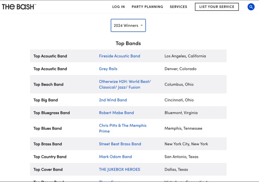Click the Memphis, Tennessee location
Viewport: 259px width, 182px height.
pos(183,128)
